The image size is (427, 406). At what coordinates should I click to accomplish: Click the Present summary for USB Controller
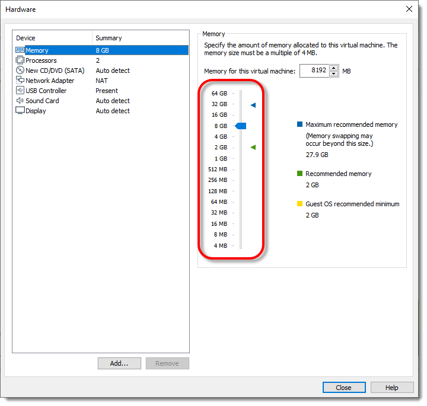107,91
